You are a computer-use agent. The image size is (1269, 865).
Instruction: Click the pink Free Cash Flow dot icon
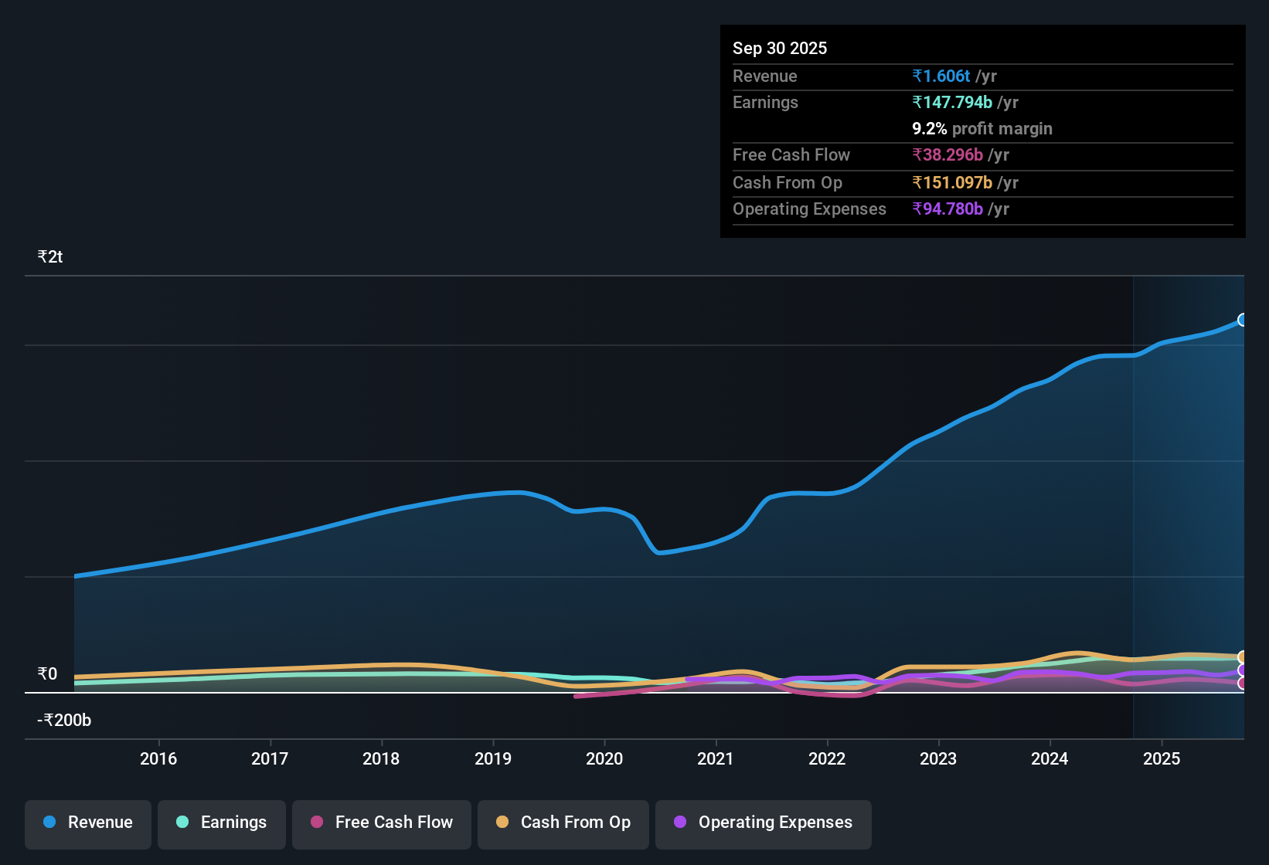click(x=316, y=823)
